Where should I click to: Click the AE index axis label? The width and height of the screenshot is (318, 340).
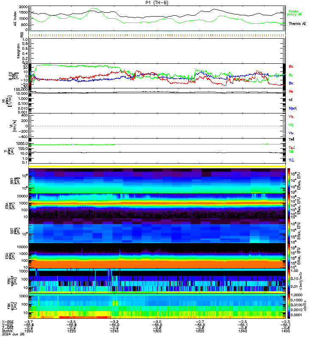(x=15, y=19)
